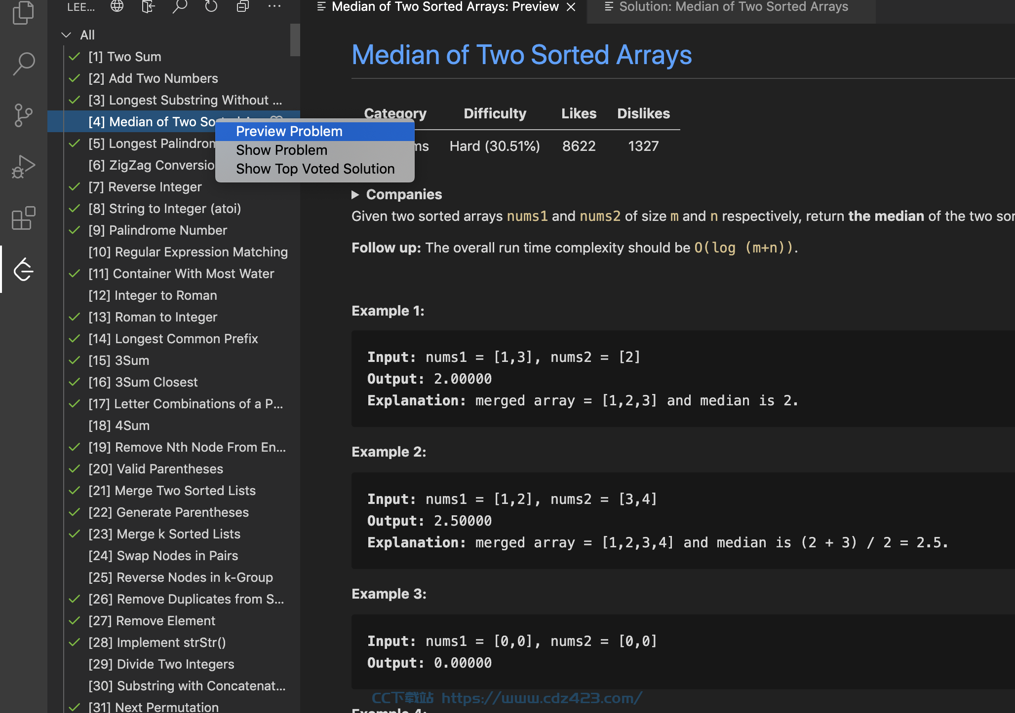Screen dimensions: 1015x713
Task: Select [22] Generate Parentheses problem
Action: coord(174,512)
